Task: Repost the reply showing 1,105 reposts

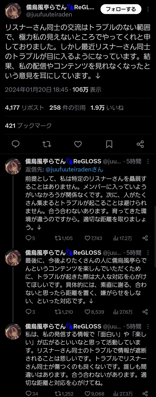Action: [x=64, y=238]
